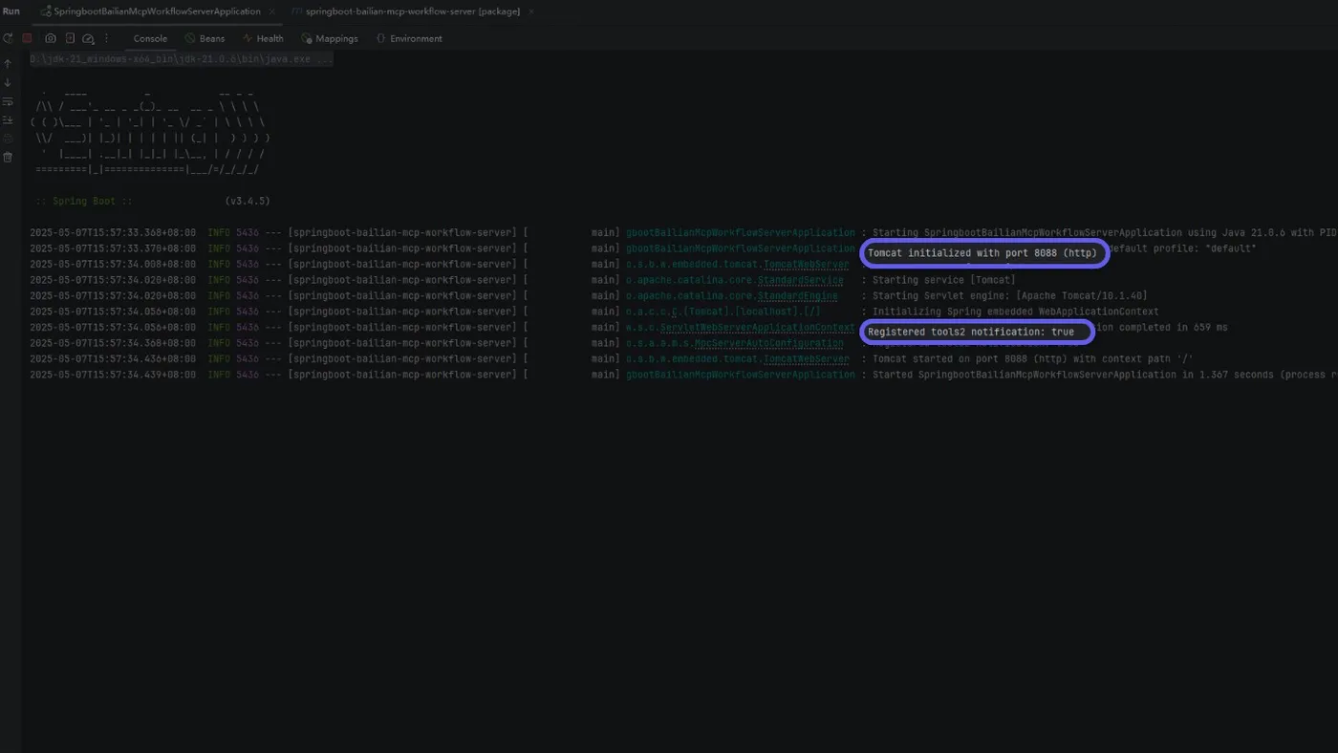Click the print icon in console gutter
This screenshot has height=753, width=1338.
[8, 139]
